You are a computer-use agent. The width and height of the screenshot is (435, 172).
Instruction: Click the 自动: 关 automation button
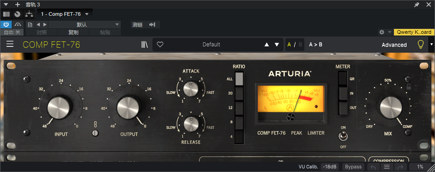pyautogui.click(x=12, y=32)
